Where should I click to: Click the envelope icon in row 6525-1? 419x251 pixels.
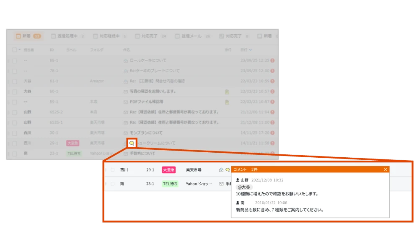point(126,123)
